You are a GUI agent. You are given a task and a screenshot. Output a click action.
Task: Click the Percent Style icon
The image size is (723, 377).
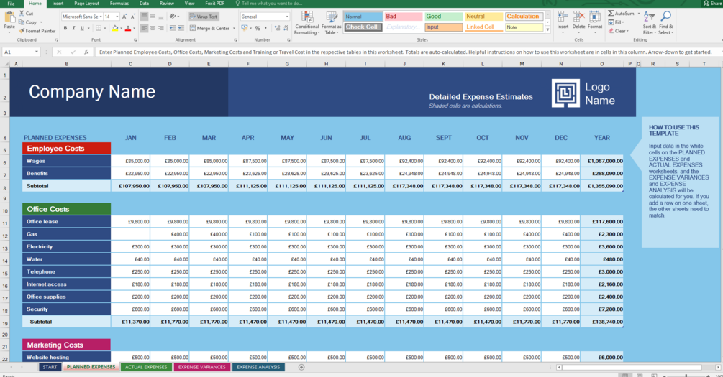258,28
